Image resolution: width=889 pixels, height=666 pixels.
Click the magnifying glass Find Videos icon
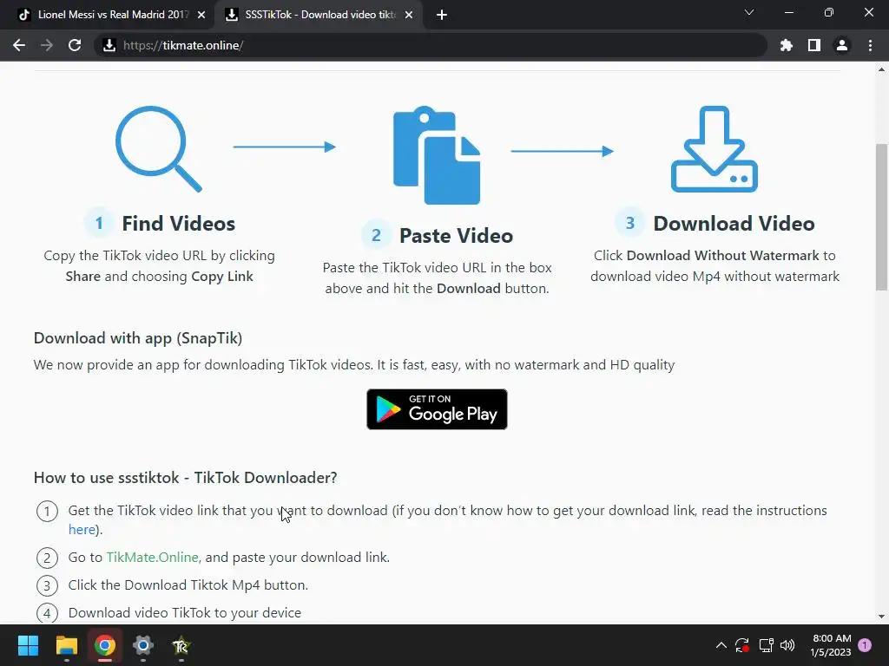click(159, 149)
